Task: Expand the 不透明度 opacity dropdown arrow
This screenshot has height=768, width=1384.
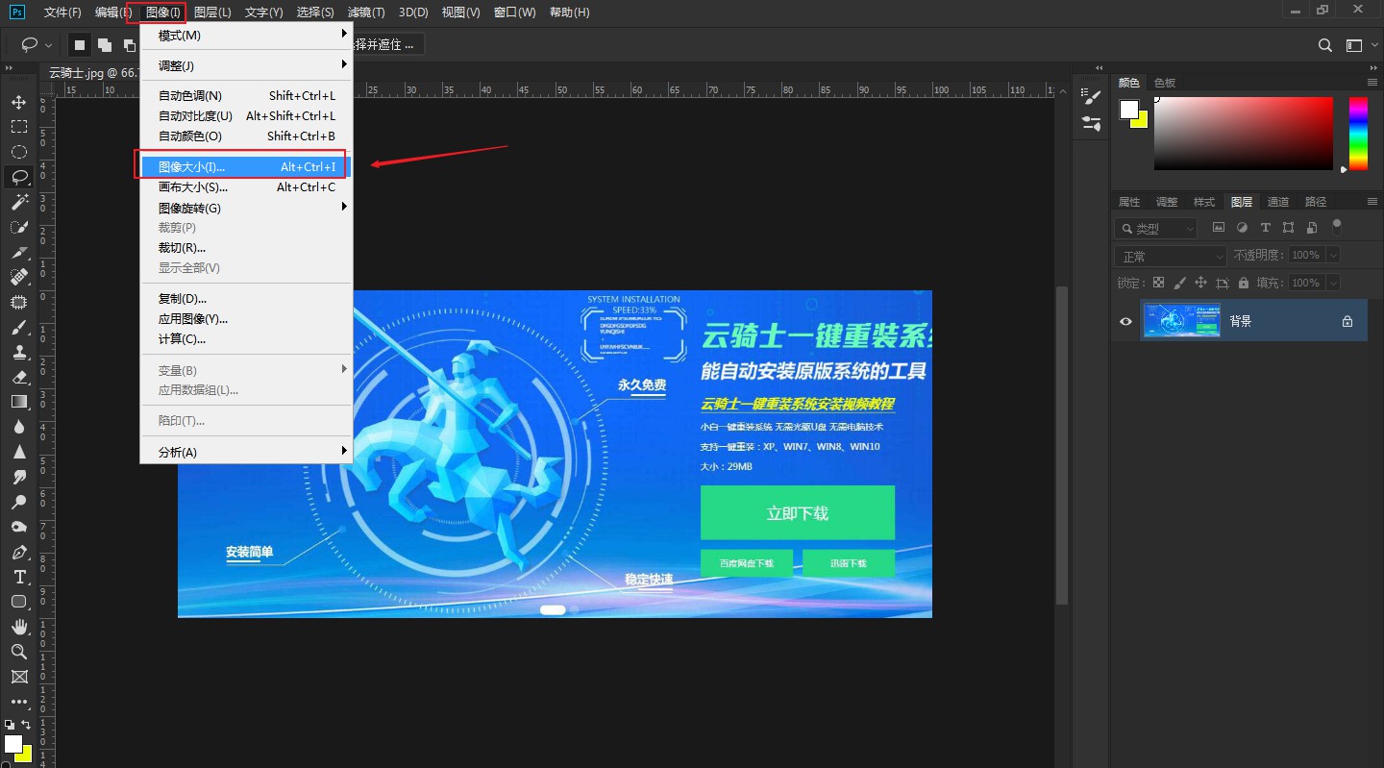Action: pos(1331,256)
